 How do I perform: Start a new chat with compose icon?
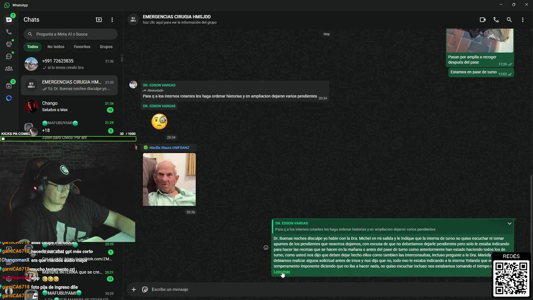pyautogui.click(x=99, y=20)
